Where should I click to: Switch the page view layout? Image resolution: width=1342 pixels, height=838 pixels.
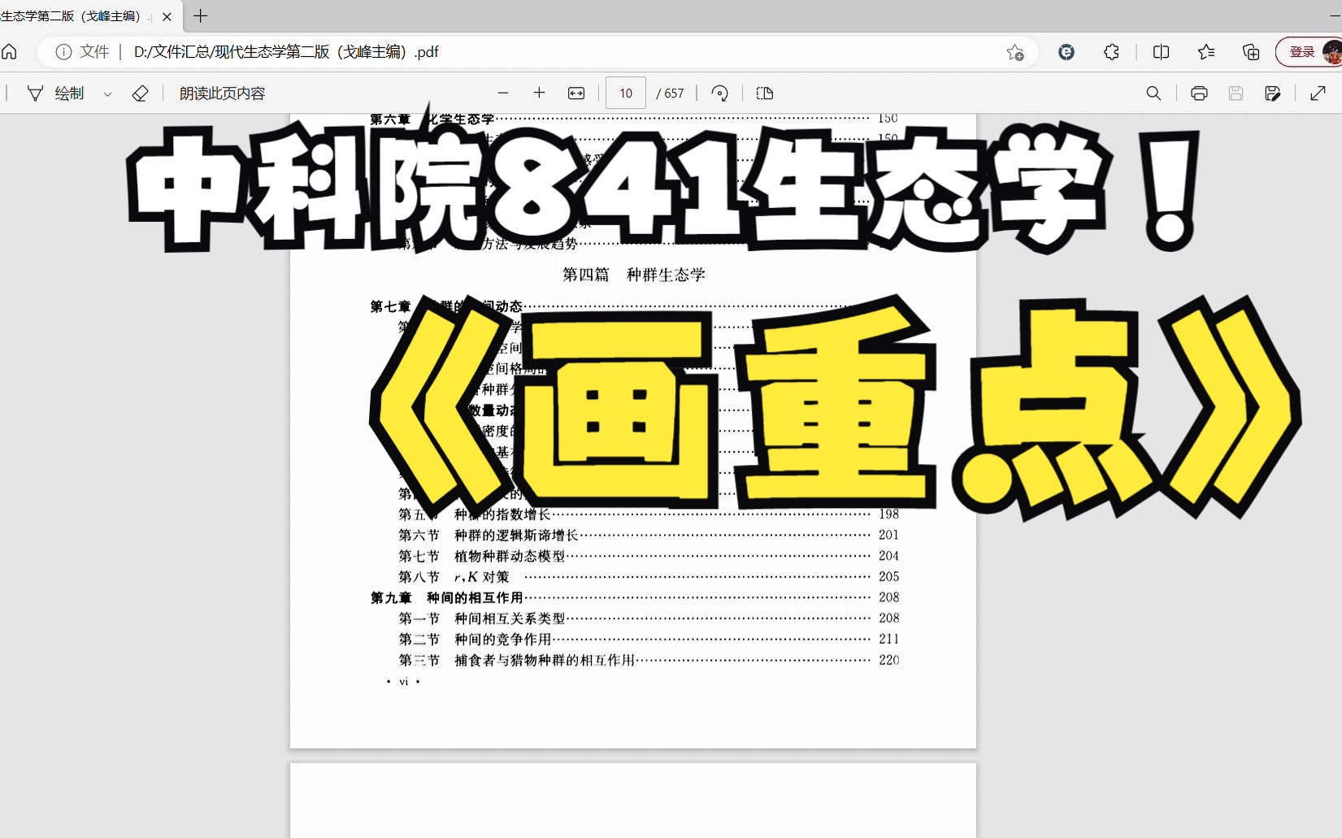click(x=765, y=93)
